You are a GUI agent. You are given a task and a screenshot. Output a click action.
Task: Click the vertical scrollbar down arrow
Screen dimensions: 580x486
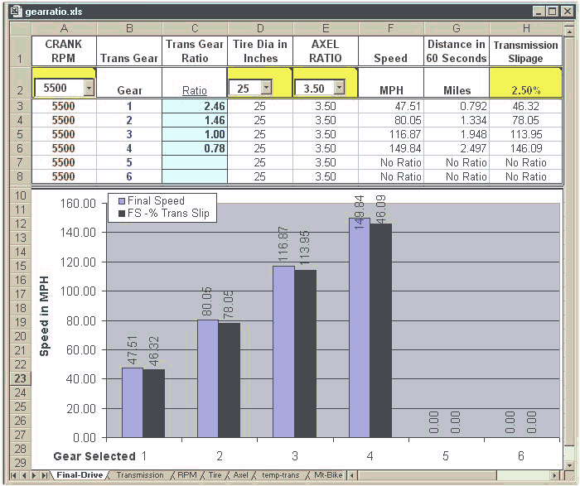(569, 465)
